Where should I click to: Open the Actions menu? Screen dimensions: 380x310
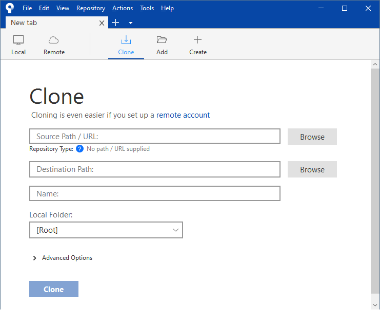click(122, 8)
